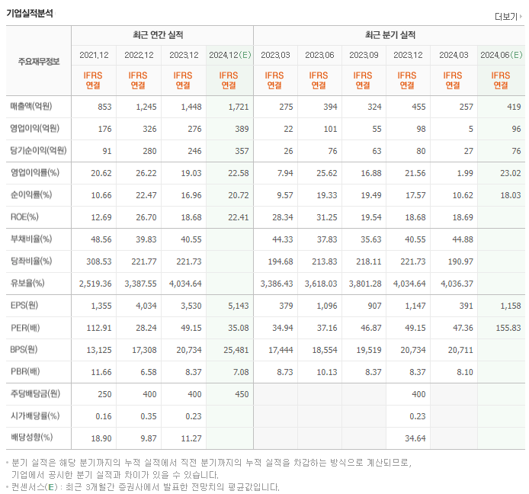Select the 주요재무정보 header cell
The image size is (529, 494).
[x=38, y=62]
